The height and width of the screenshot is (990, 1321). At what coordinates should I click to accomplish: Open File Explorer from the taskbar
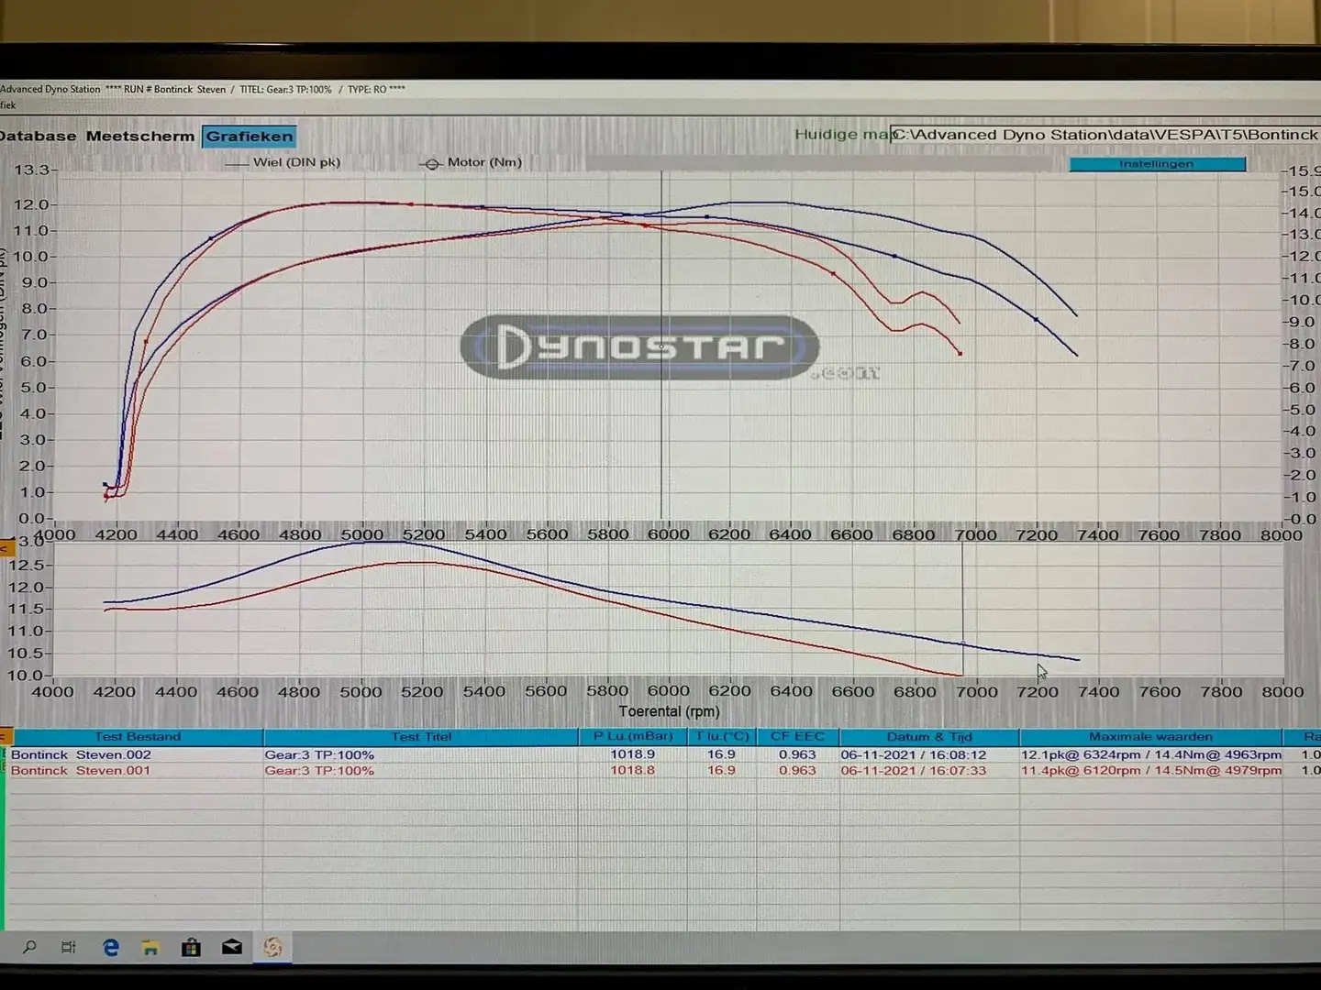pos(150,947)
